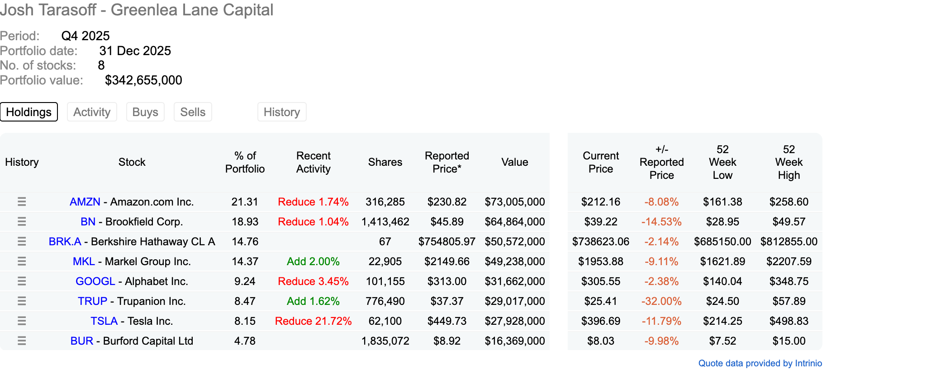Image resolution: width=950 pixels, height=374 pixels.
Task: Sort by 'Recent Activity' column header
Action: point(313,162)
